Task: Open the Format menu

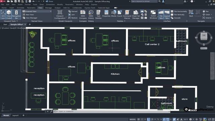Action: click(x=28, y=4)
